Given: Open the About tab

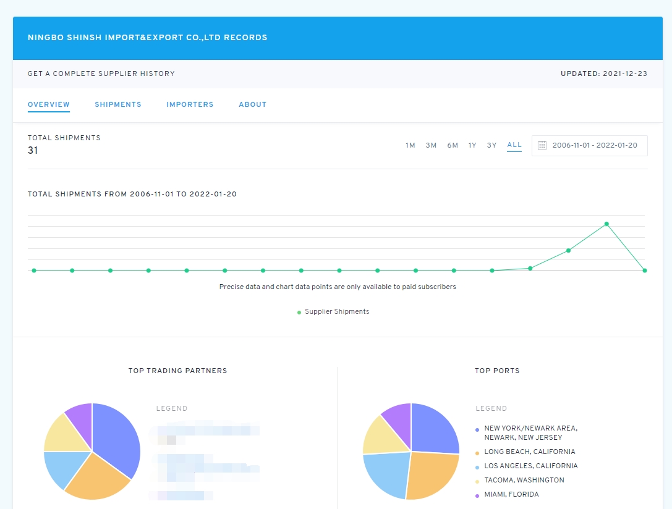Looking at the screenshot, I should [x=252, y=104].
